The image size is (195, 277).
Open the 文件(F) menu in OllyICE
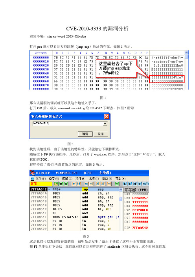click(40, 179)
